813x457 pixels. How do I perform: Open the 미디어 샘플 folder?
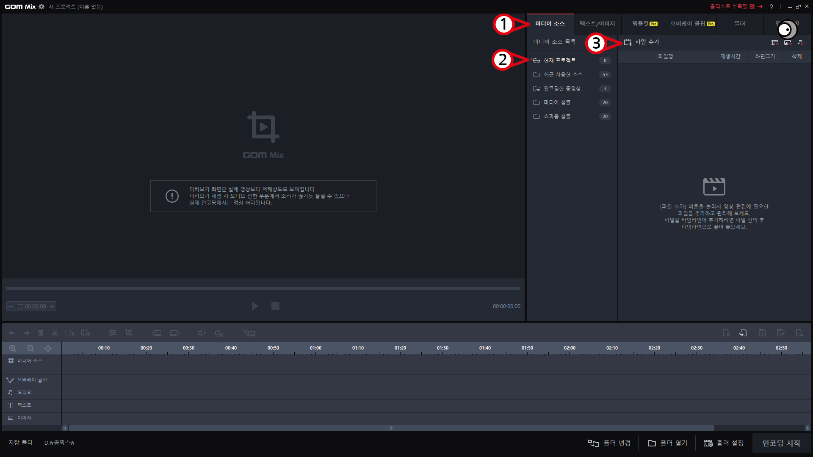point(557,102)
